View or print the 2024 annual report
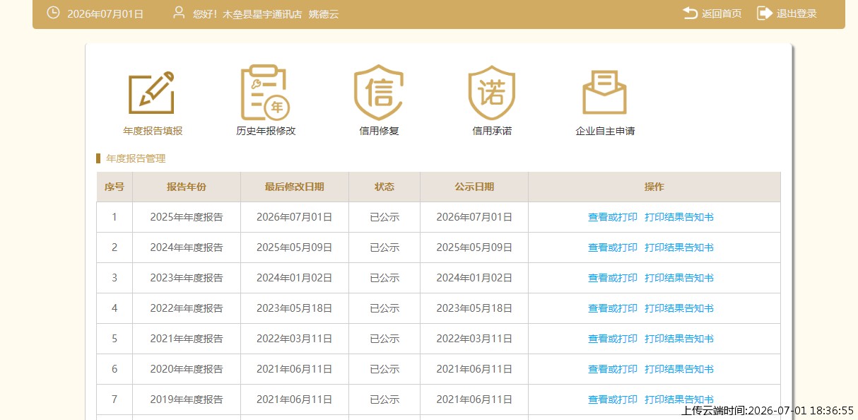 pos(613,247)
